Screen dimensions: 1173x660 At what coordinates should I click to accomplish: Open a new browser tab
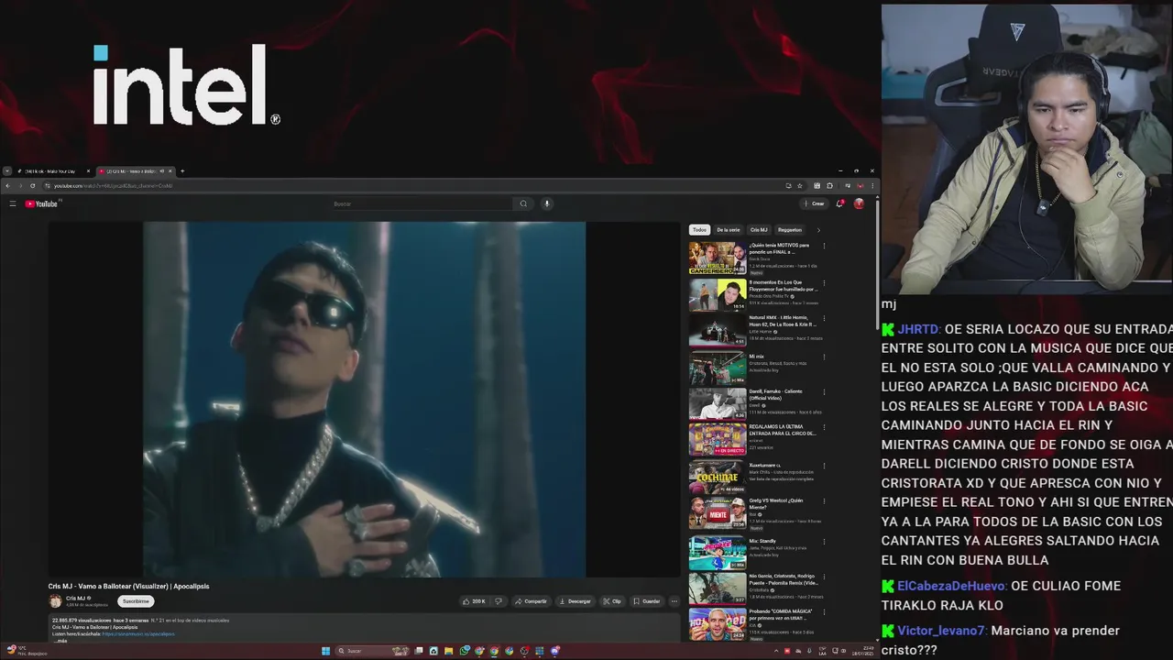point(181,171)
